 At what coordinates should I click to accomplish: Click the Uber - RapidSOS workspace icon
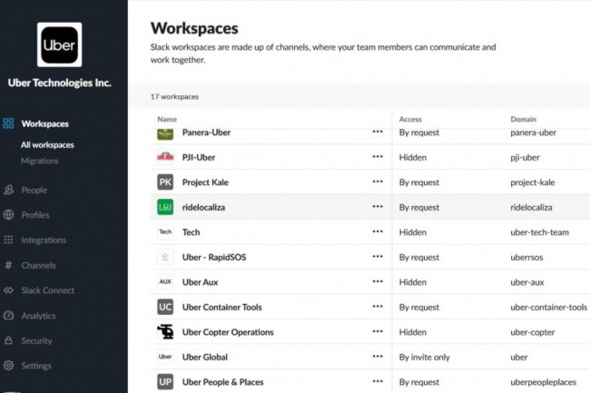pos(165,257)
